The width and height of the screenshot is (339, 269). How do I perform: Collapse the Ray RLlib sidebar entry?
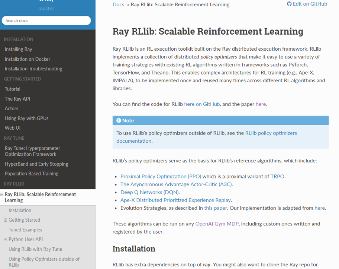coord(3,194)
